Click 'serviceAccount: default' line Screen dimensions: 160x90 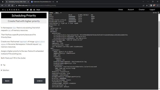[60, 87]
